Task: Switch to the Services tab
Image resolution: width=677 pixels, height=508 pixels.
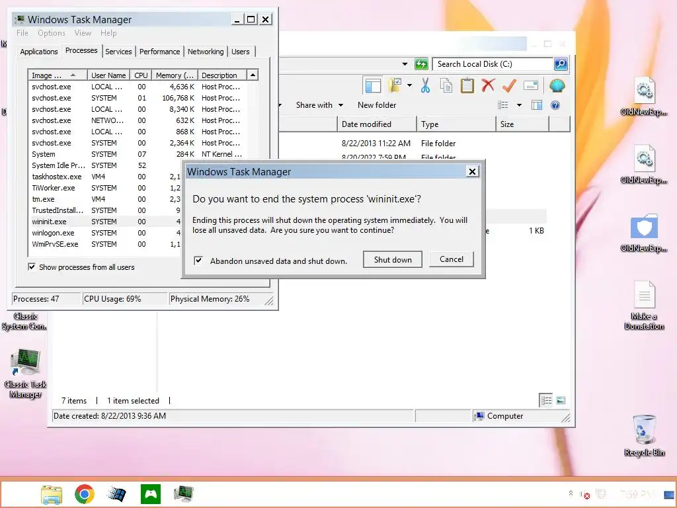Action: [x=118, y=52]
